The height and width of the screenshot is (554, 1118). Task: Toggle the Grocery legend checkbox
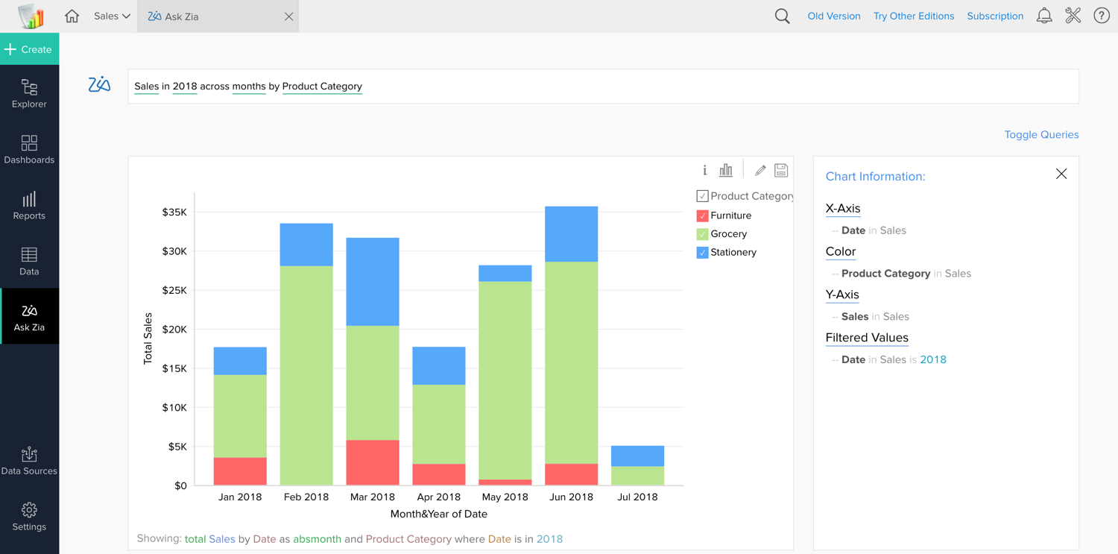[702, 234]
